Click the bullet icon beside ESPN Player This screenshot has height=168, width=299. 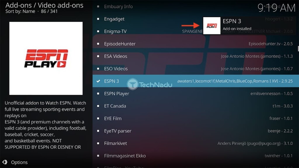pyautogui.click(x=98, y=94)
